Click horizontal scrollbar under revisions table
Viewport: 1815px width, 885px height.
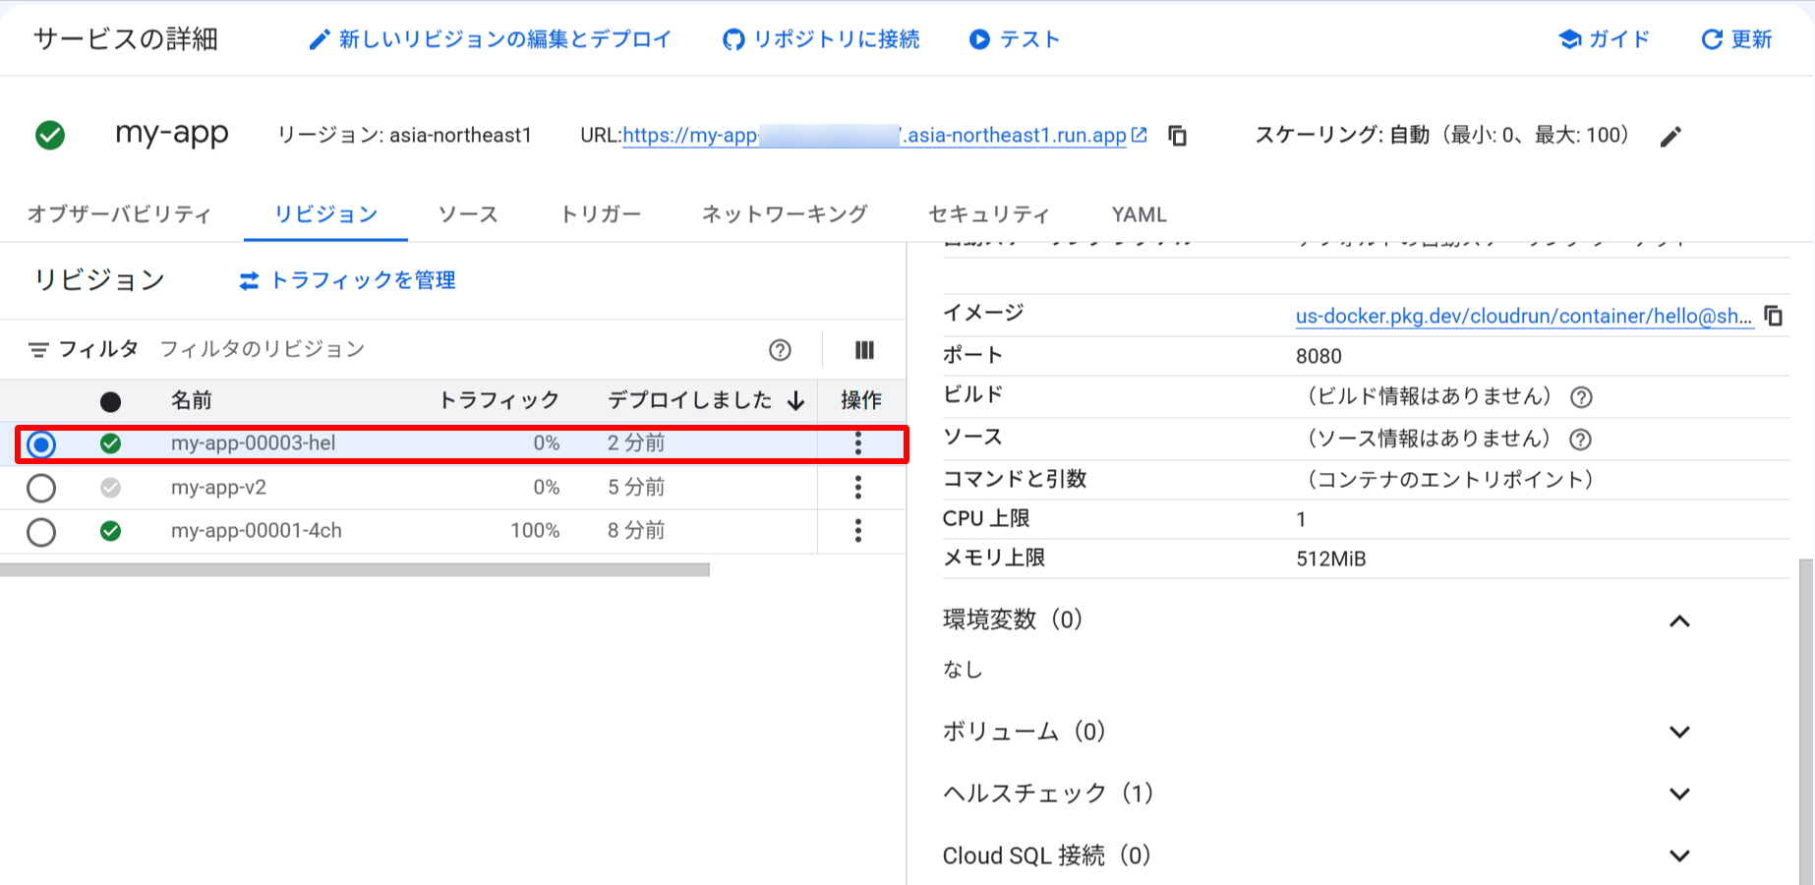[355, 569]
